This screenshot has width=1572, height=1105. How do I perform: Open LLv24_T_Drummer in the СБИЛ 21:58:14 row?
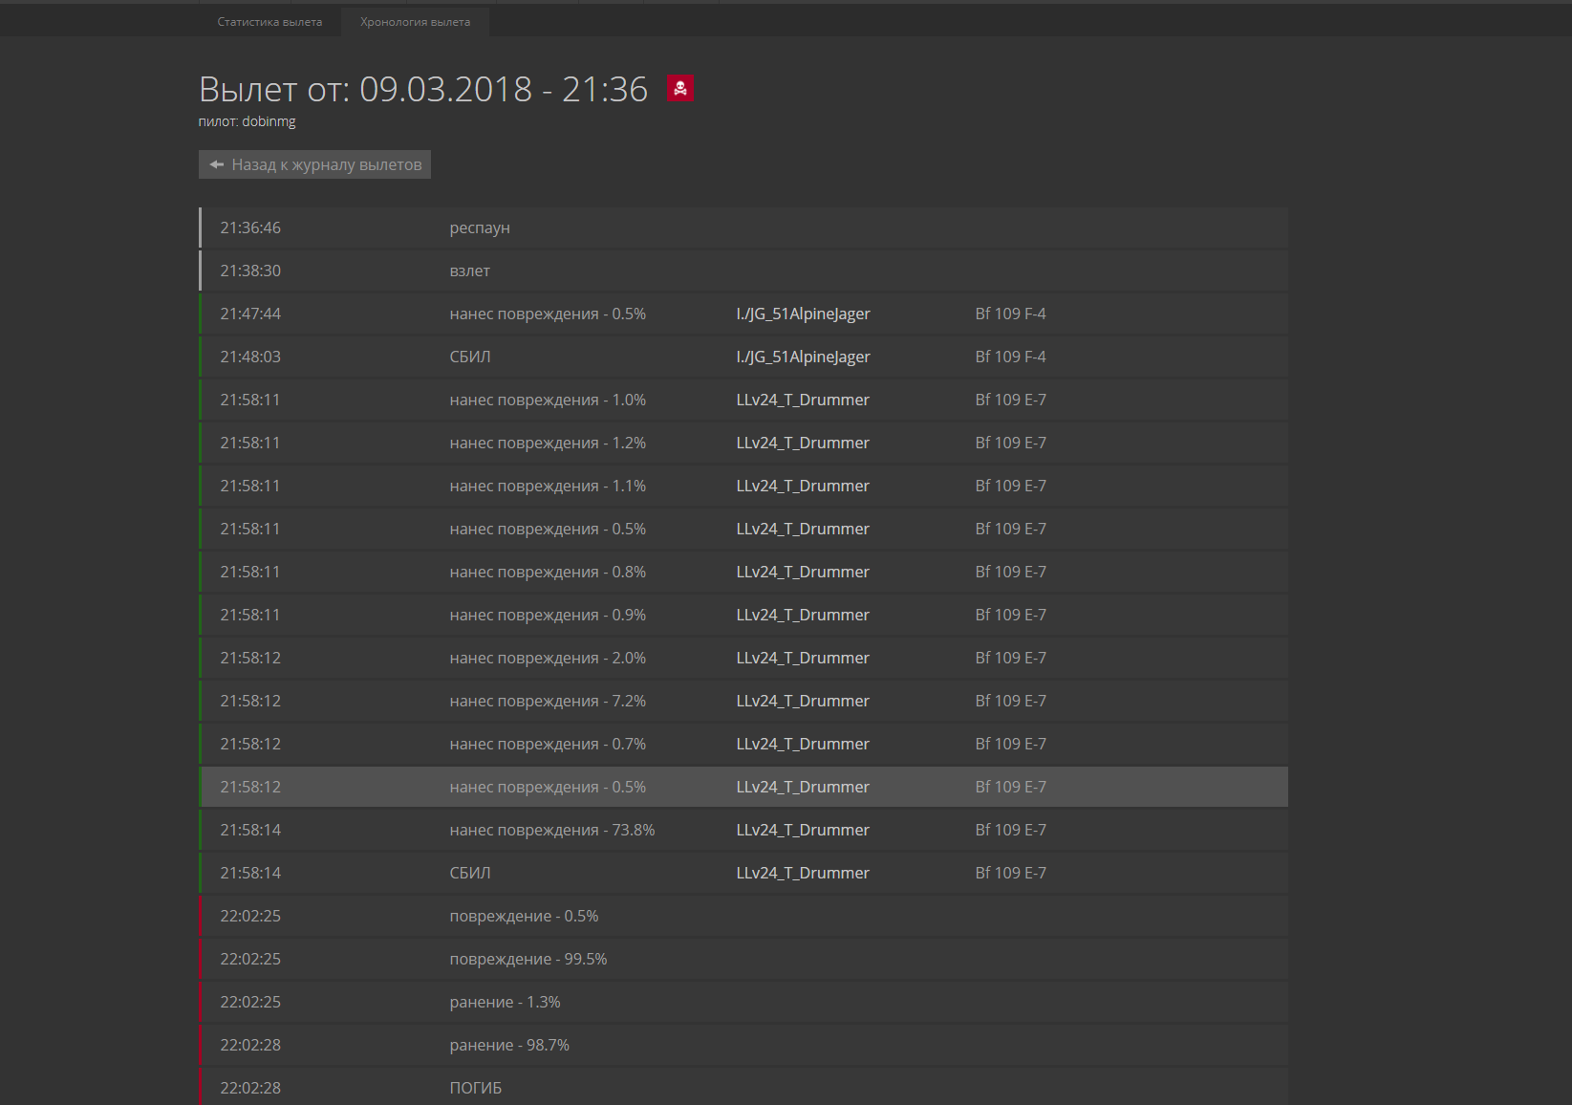(x=803, y=873)
